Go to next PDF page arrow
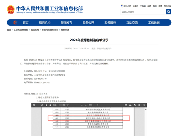 (50, 105)
